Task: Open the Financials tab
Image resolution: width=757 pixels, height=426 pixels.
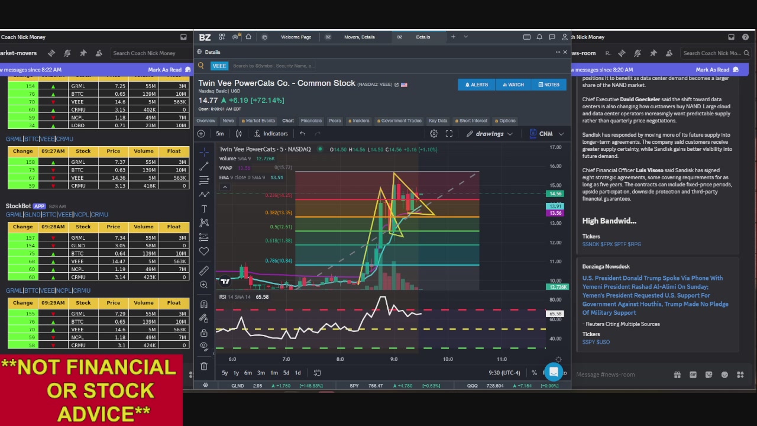Action: (x=311, y=121)
